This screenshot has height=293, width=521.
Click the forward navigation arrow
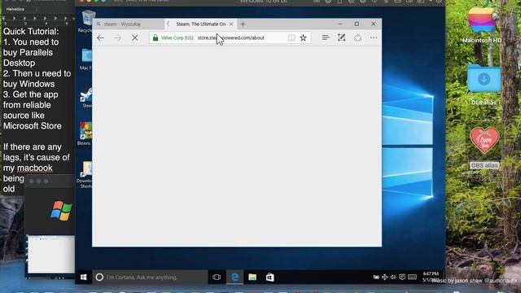(117, 38)
